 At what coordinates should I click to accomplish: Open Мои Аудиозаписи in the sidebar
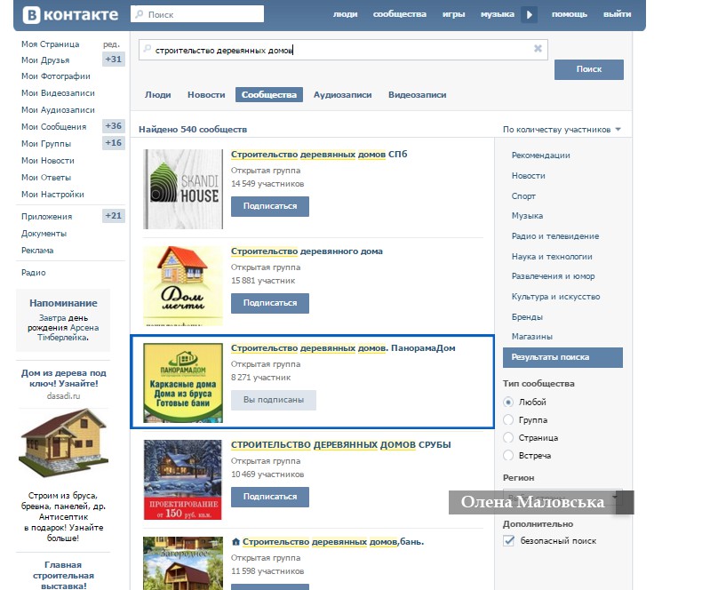click(58, 109)
